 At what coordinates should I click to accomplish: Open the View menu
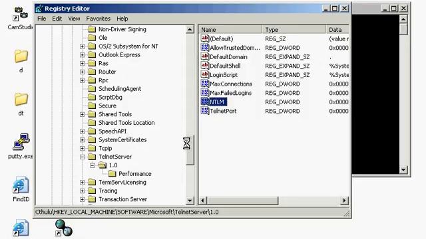point(74,19)
